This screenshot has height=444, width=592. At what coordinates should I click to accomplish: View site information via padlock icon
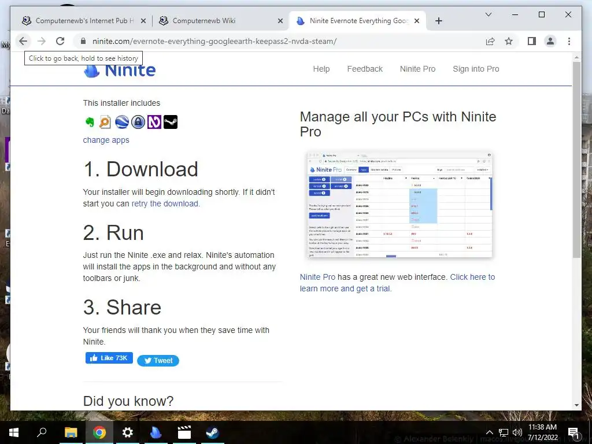click(83, 41)
